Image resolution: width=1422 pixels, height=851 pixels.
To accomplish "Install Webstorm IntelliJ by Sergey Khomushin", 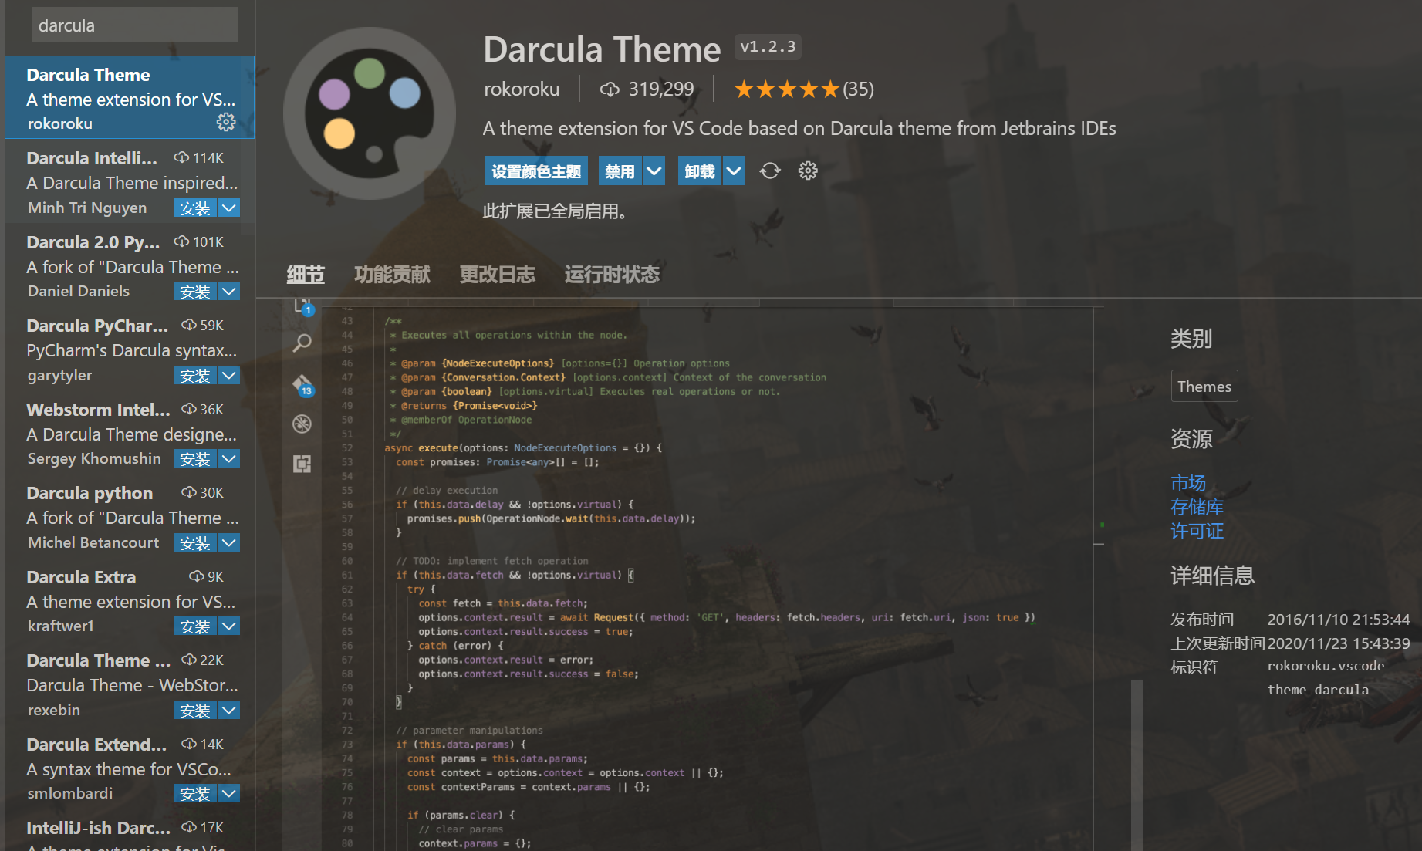I will pyautogui.click(x=194, y=458).
